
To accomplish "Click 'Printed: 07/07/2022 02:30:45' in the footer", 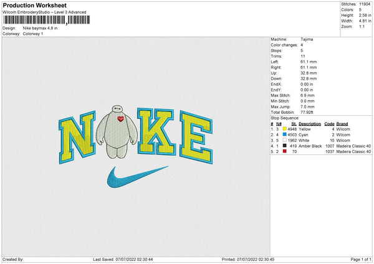I will tap(248, 259).
